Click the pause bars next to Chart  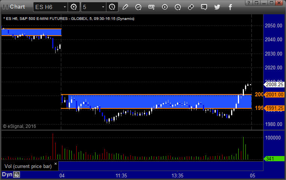(x=6, y=7)
